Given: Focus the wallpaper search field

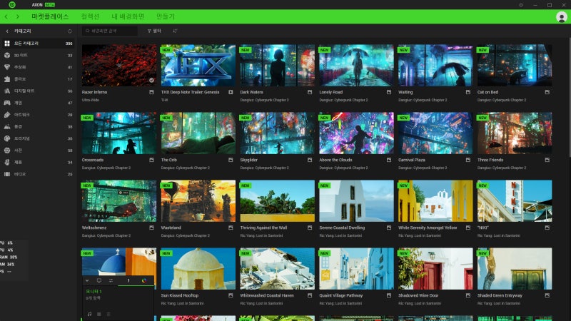Looking at the screenshot, I should (110, 31).
